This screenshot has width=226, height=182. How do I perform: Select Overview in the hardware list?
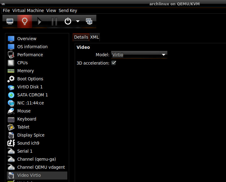point(27,39)
